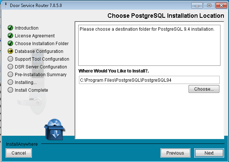Close the Door Service Router window
Viewport: 229px width, 162px height.
221,6
